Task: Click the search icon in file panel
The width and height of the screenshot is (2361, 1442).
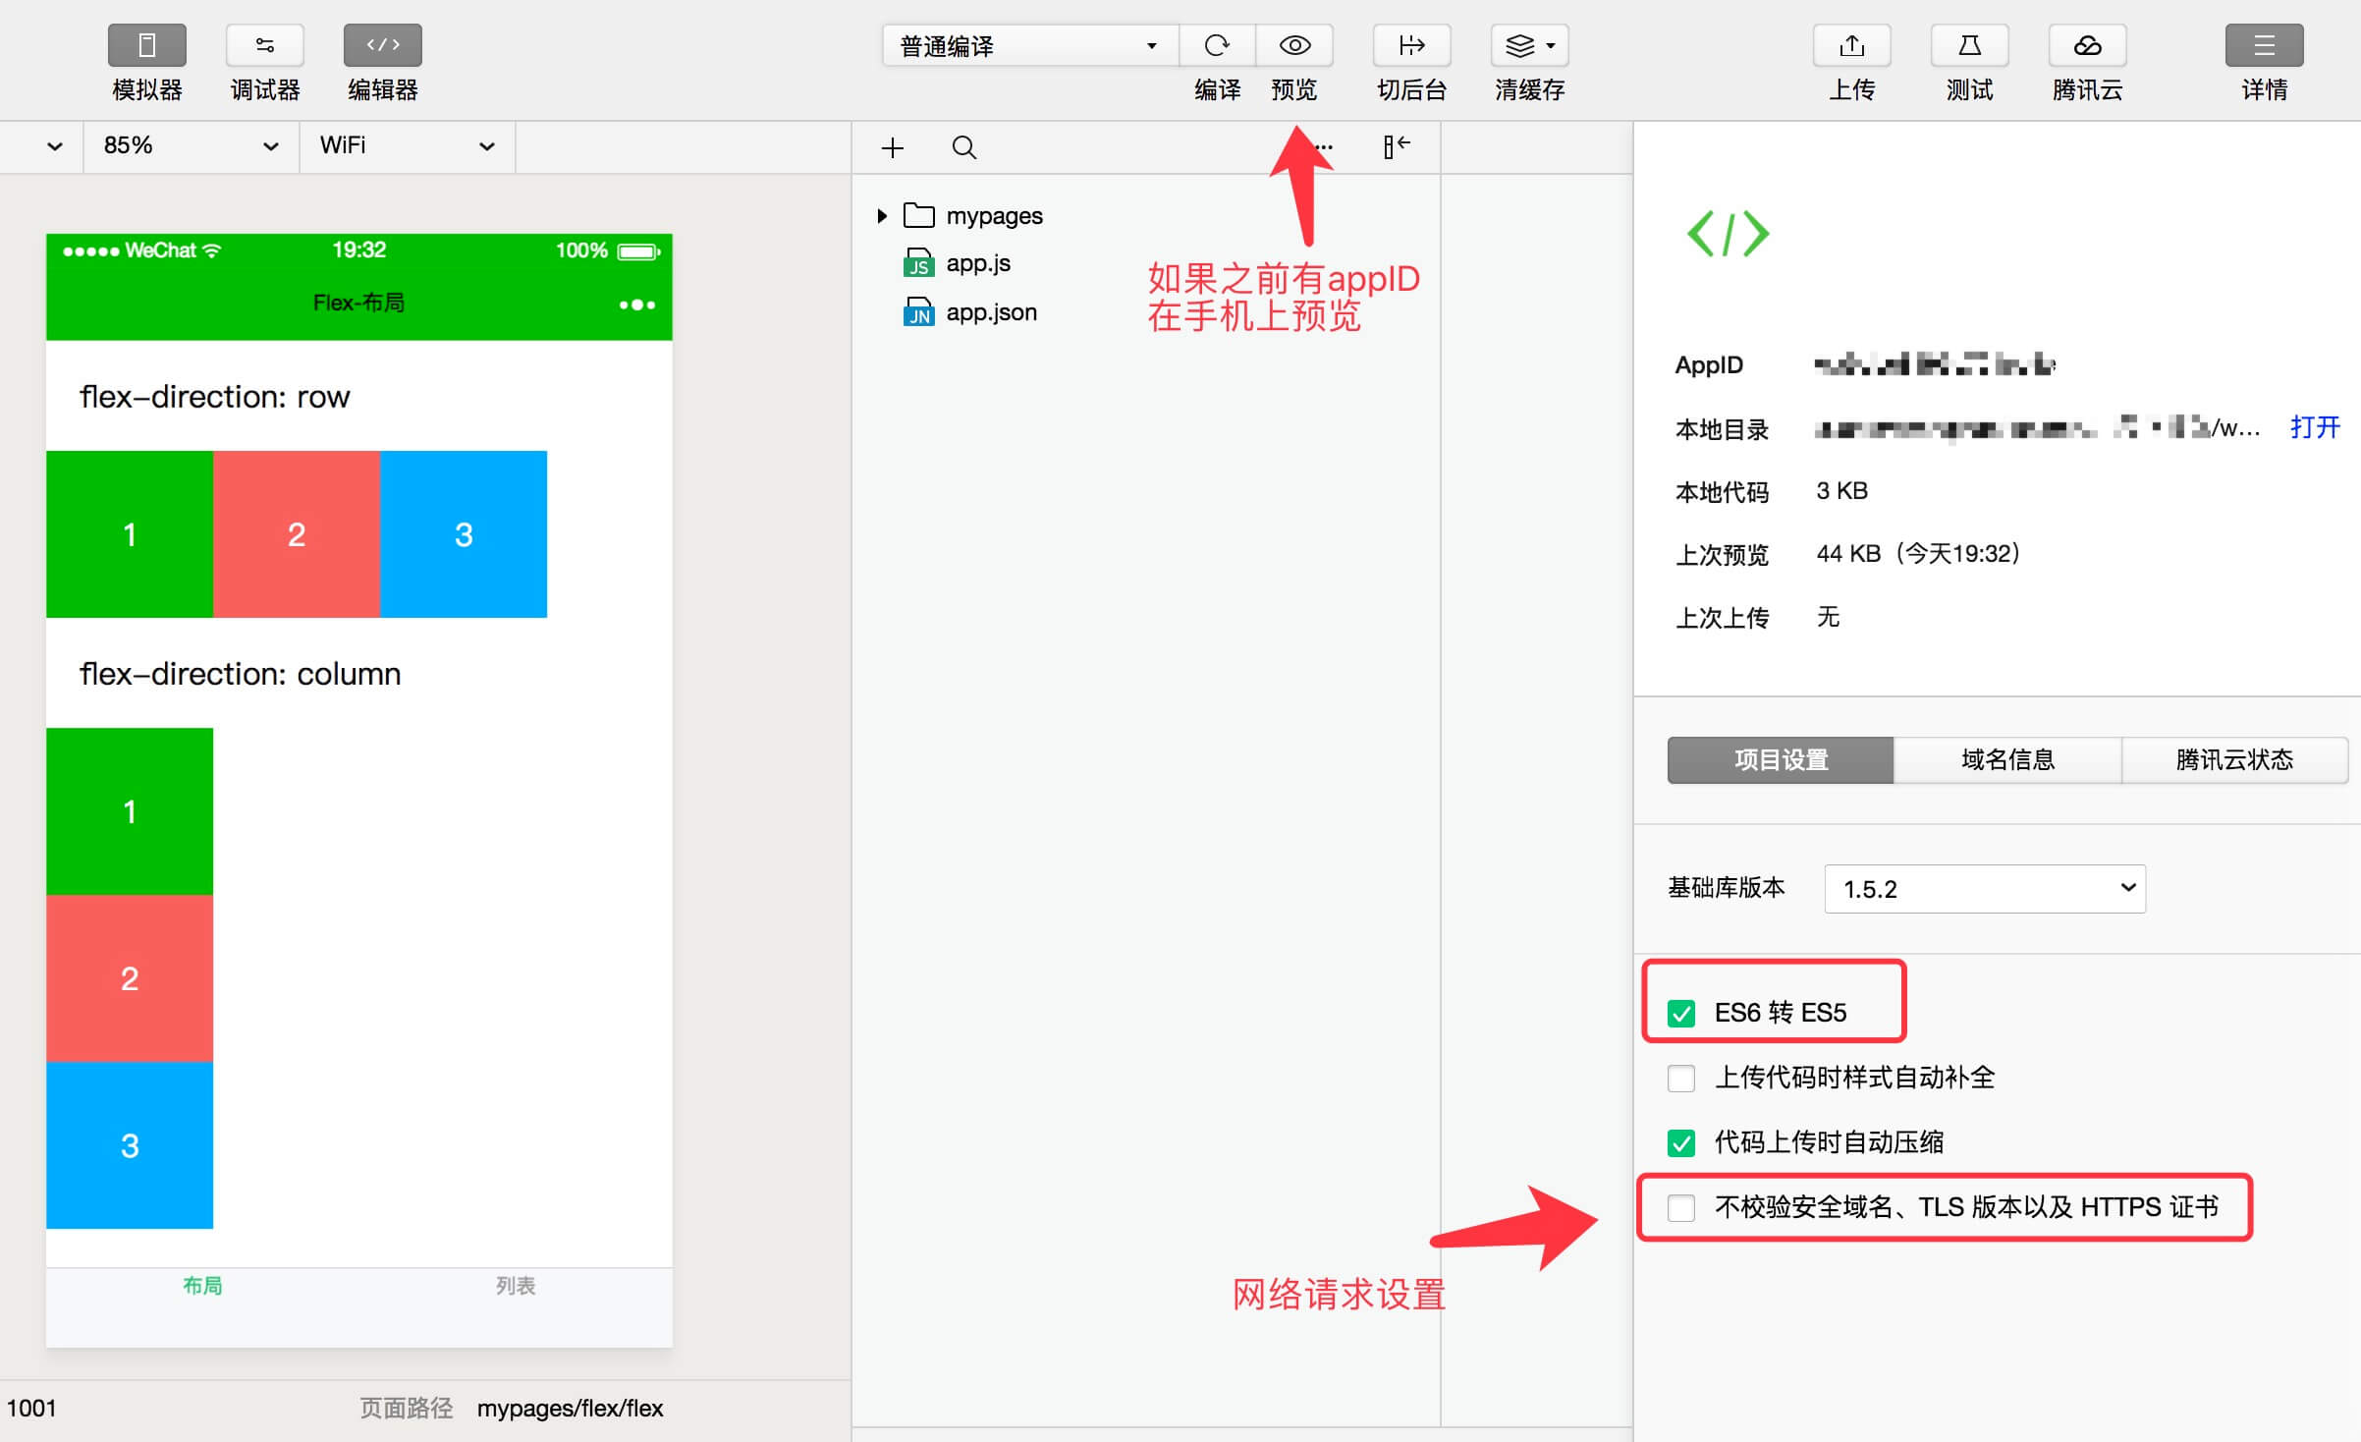Action: 963,147
